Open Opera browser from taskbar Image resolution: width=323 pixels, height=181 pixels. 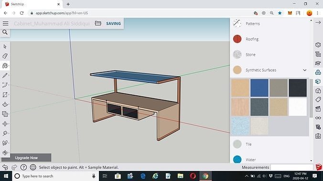[193, 176]
